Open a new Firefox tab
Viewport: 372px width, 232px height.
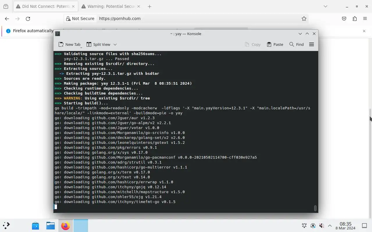[x=149, y=6]
